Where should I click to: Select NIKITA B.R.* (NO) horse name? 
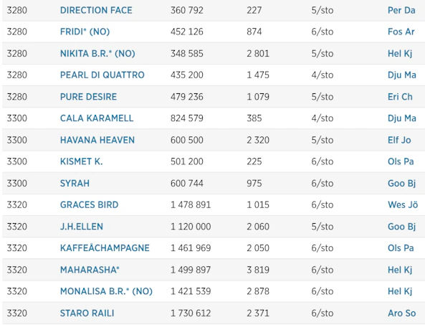click(97, 53)
